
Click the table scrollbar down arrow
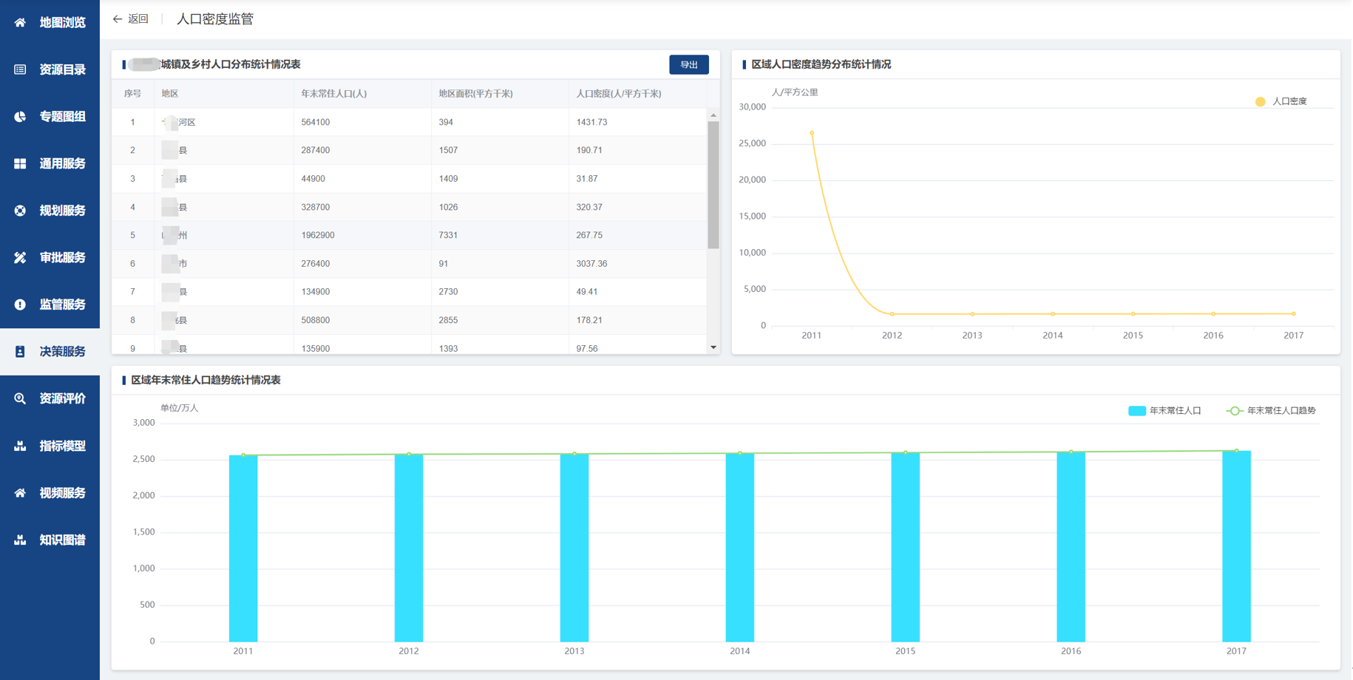(713, 347)
